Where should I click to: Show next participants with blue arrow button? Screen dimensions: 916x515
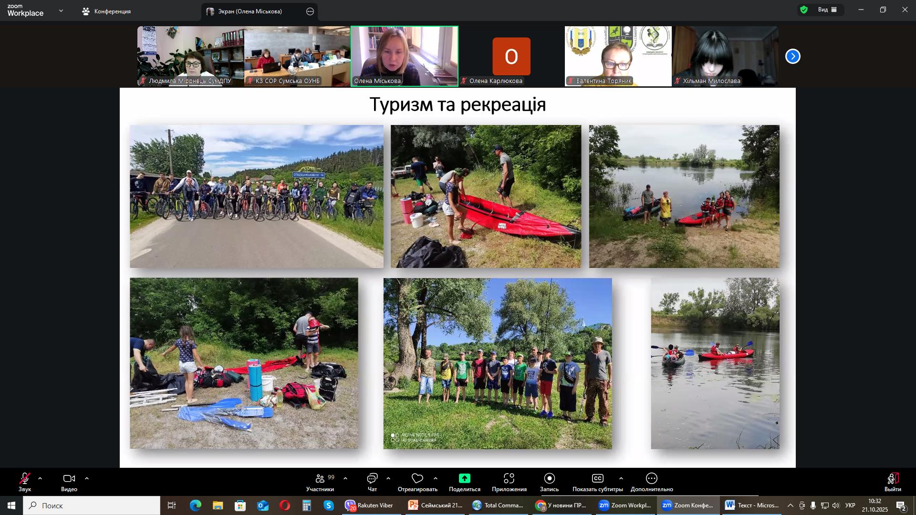792,57
